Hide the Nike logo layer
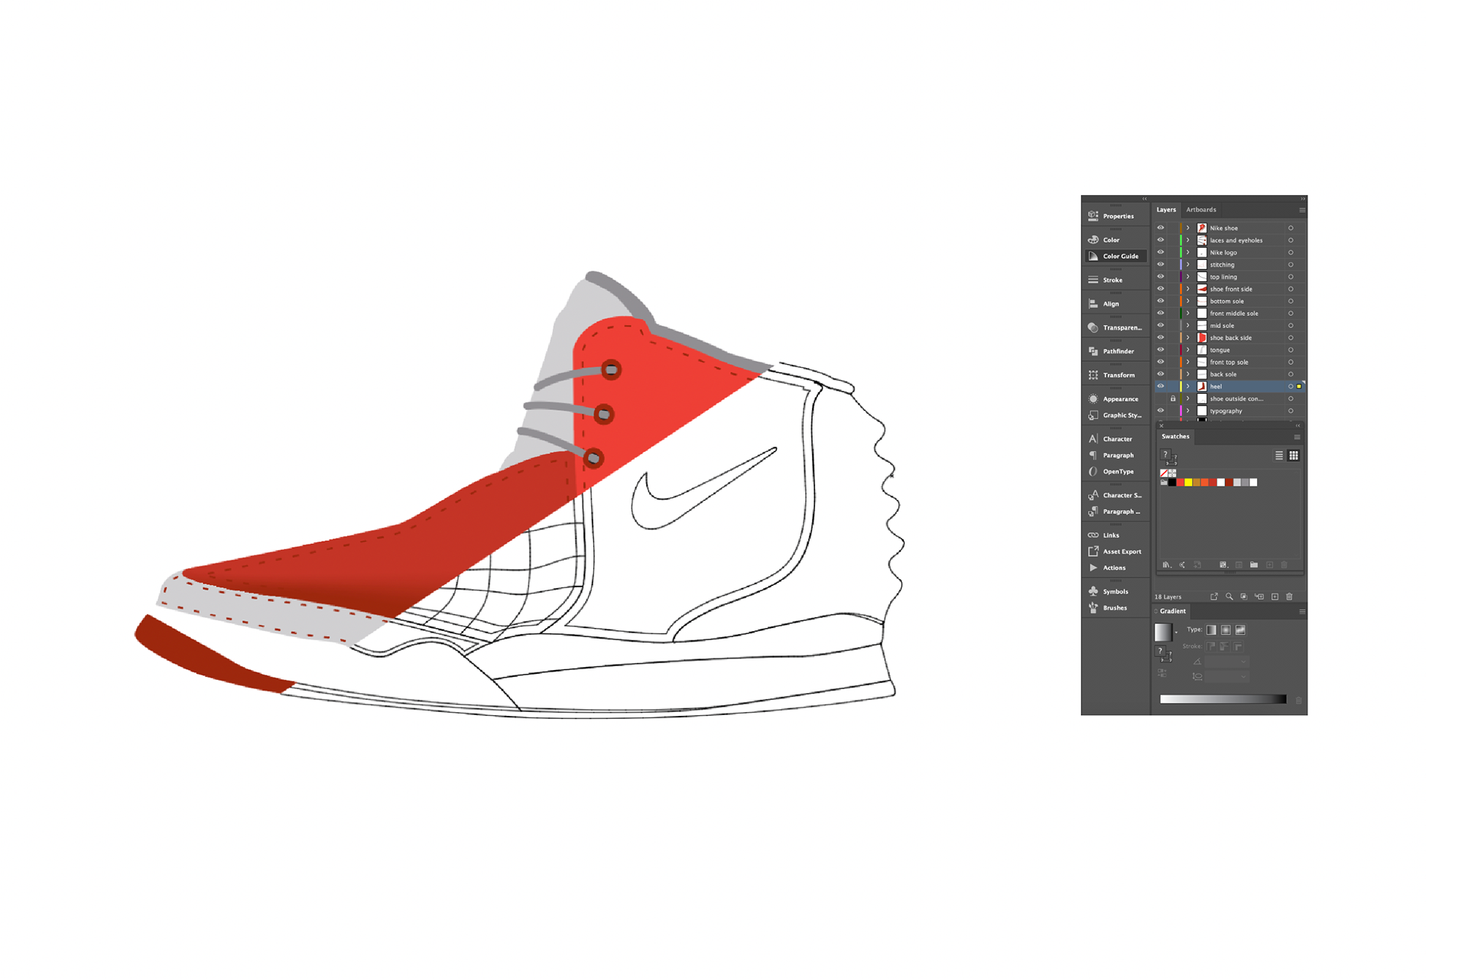The image size is (1468, 979). [x=1161, y=252]
